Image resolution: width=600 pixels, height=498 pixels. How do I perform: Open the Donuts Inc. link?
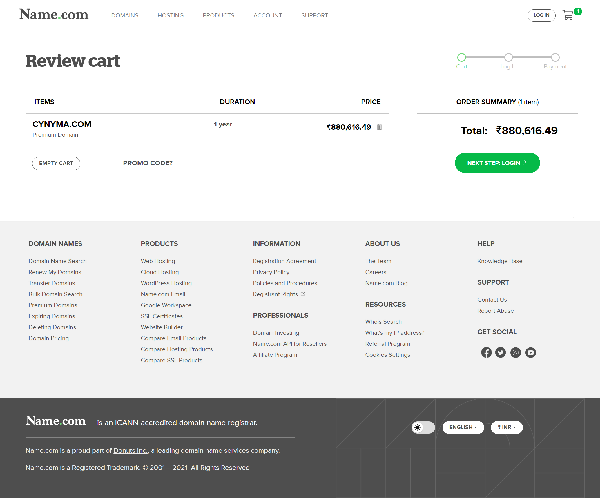click(131, 450)
